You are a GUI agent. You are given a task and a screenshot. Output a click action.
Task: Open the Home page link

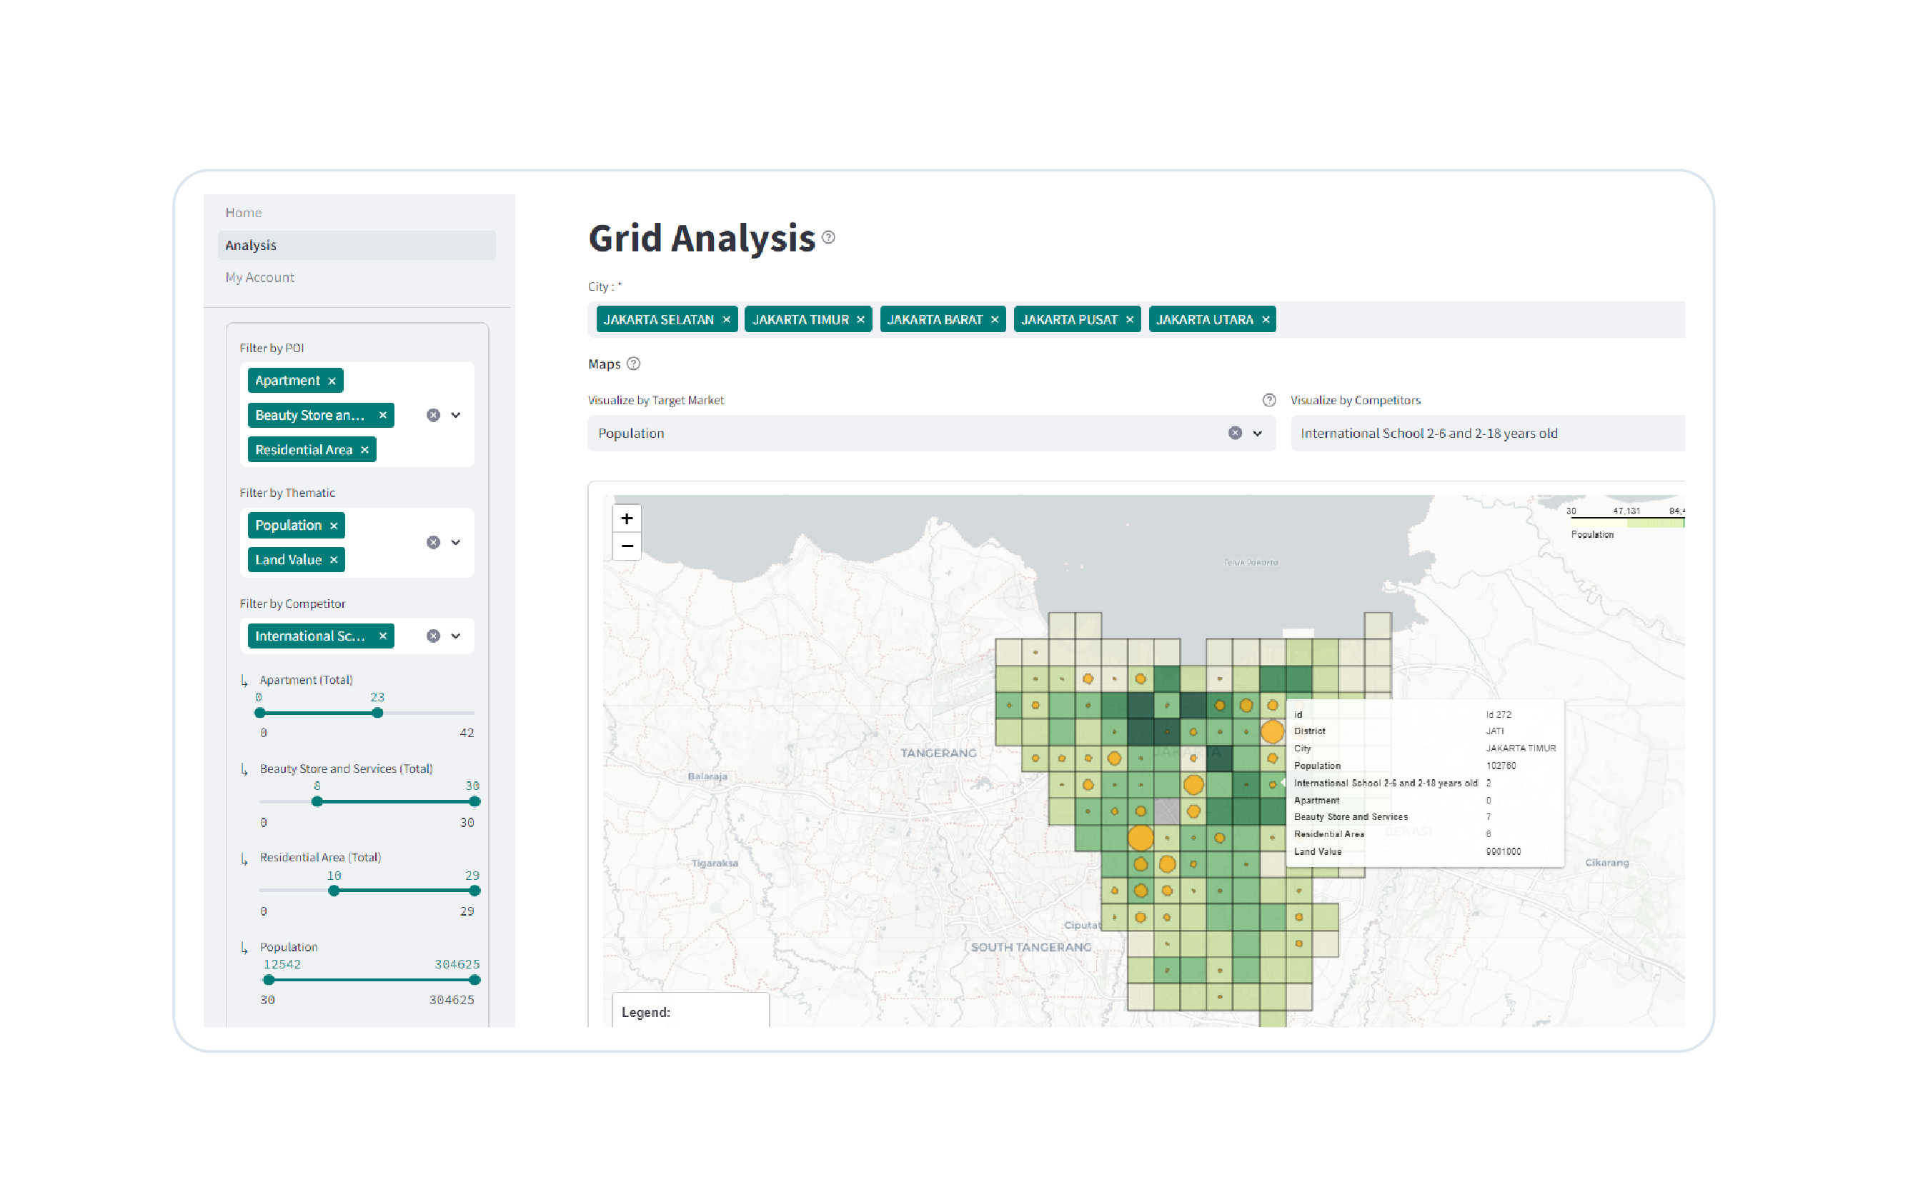[x=243, y=212]
